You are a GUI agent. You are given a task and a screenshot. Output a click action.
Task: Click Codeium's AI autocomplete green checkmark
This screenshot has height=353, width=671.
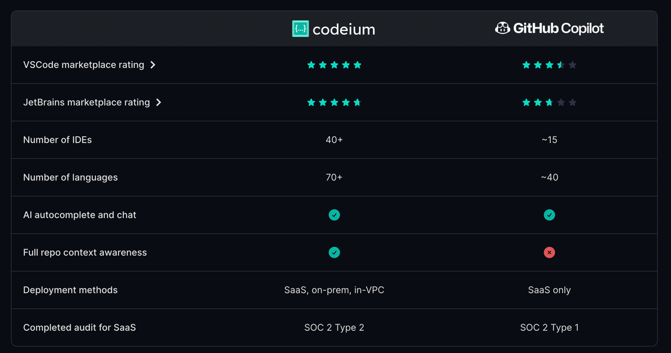(334, 215)
